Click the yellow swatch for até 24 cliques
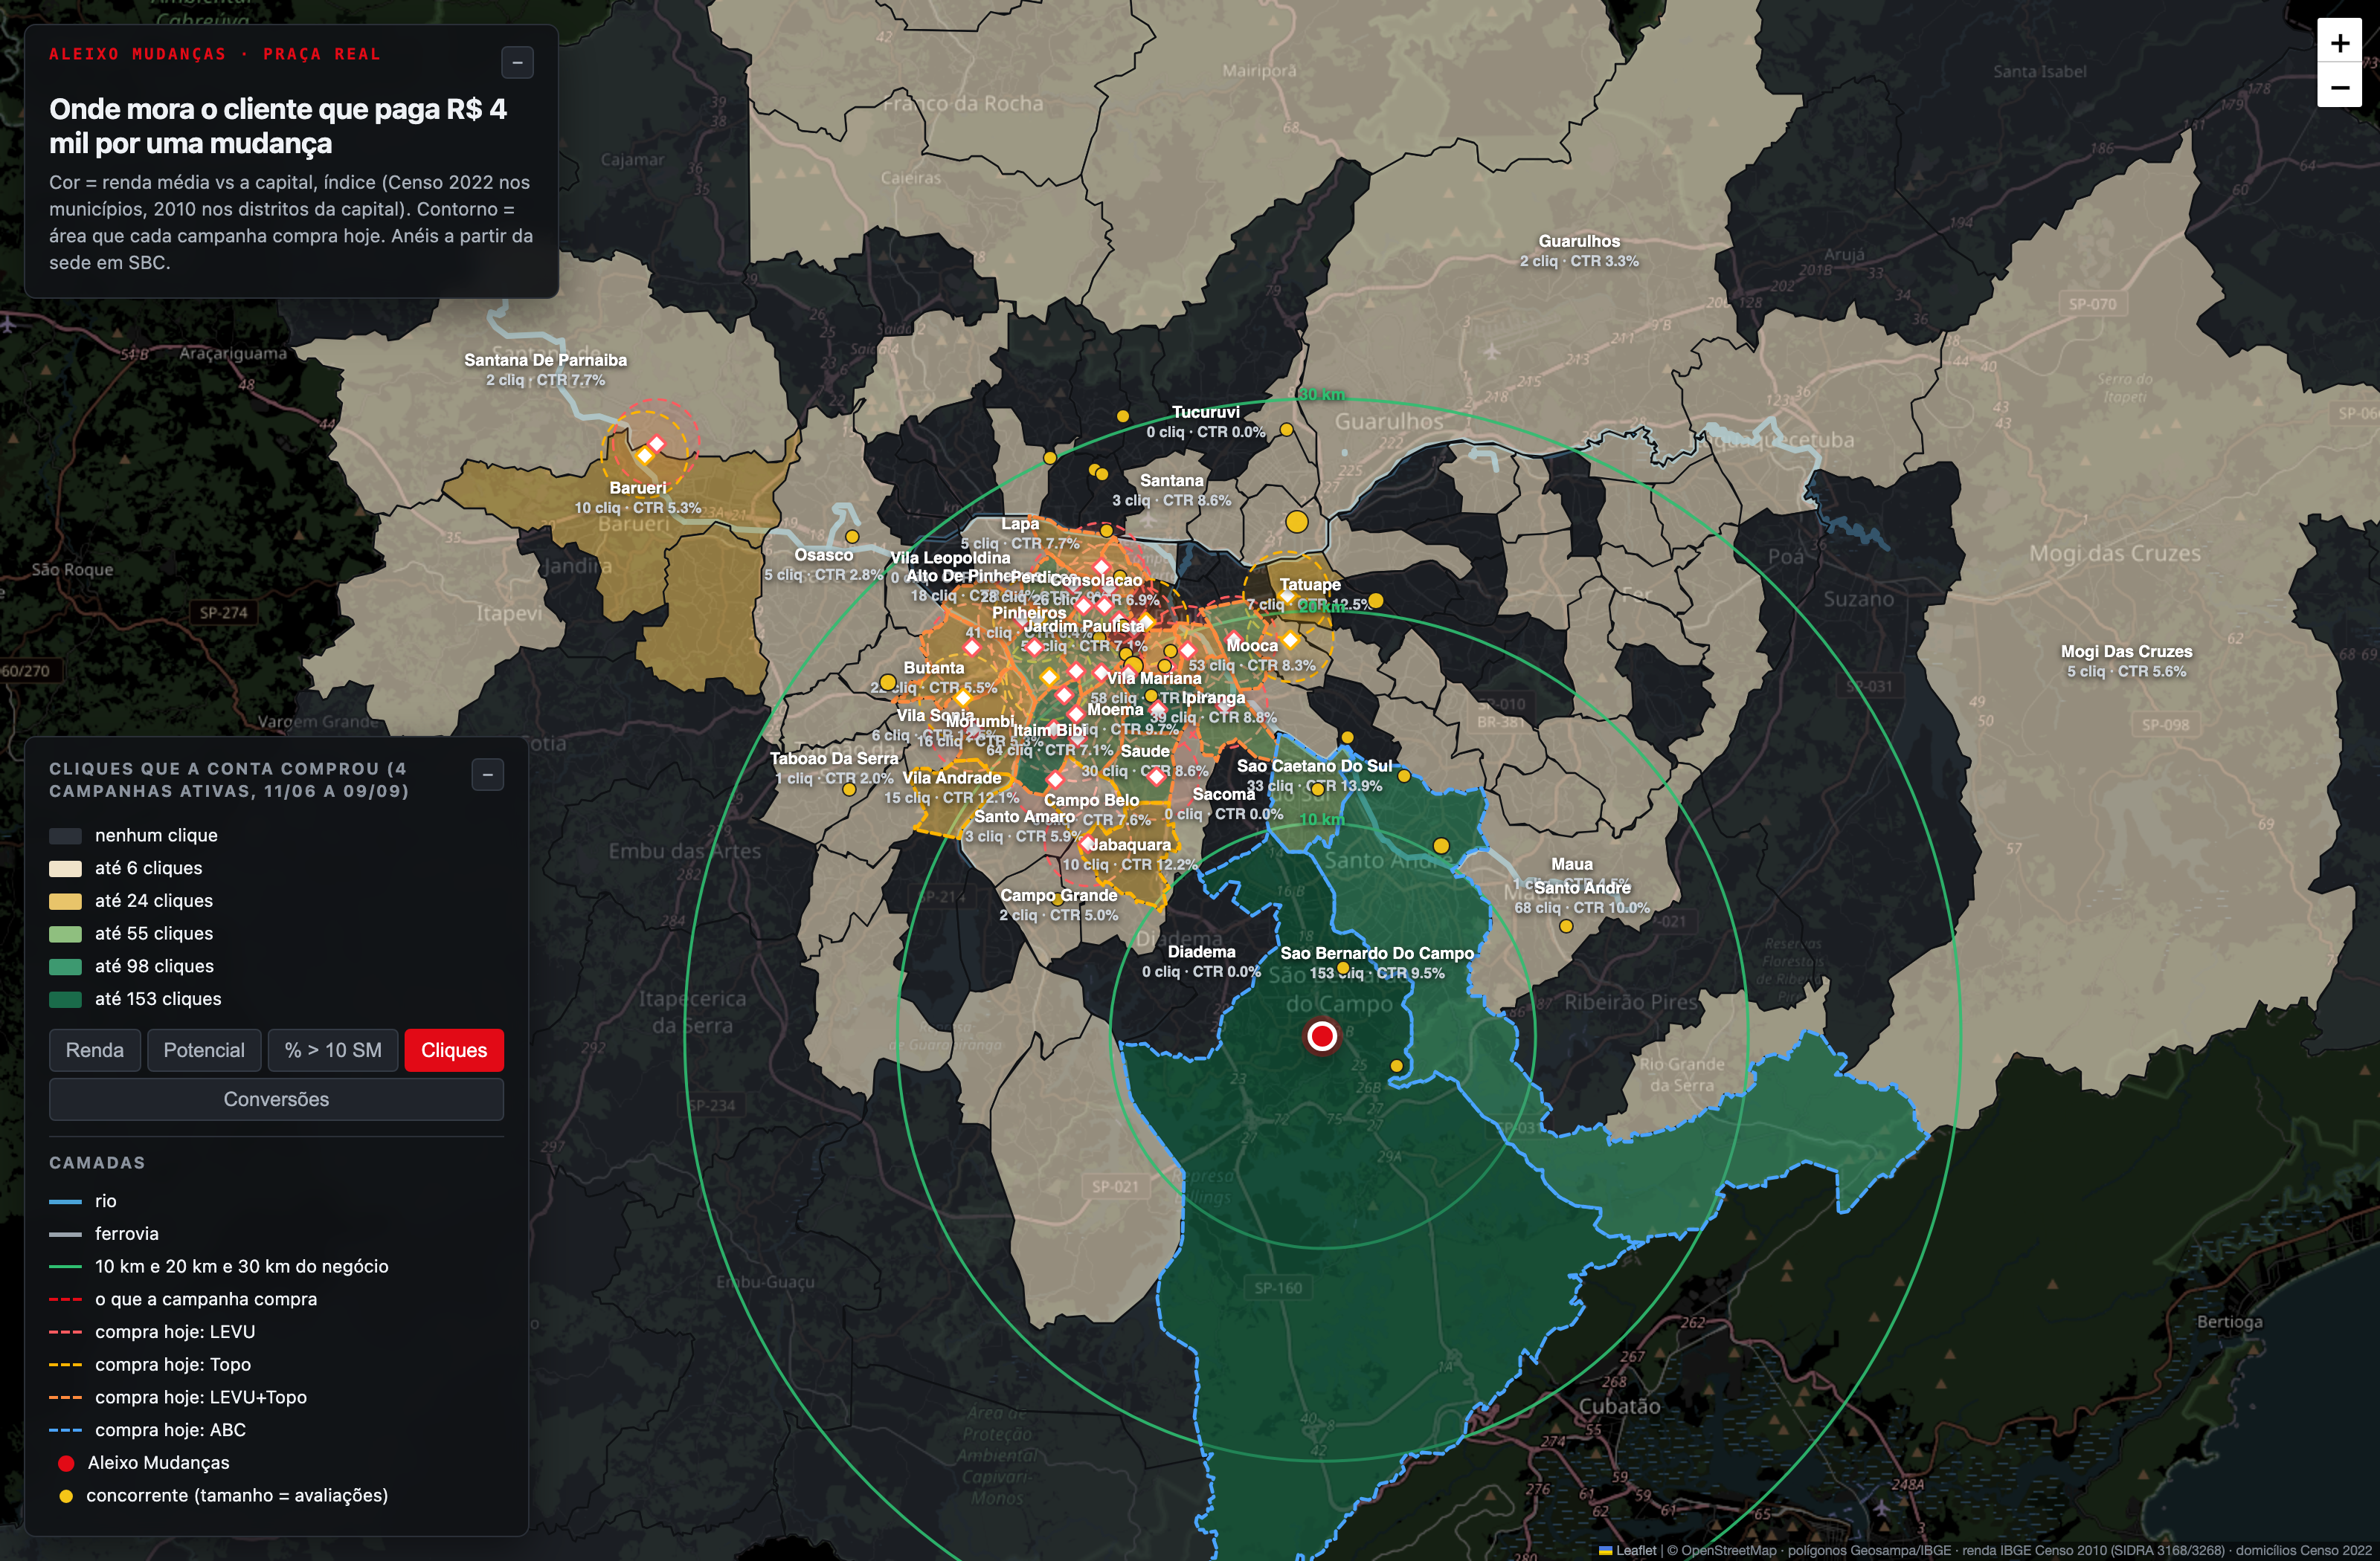 [65, 902]
